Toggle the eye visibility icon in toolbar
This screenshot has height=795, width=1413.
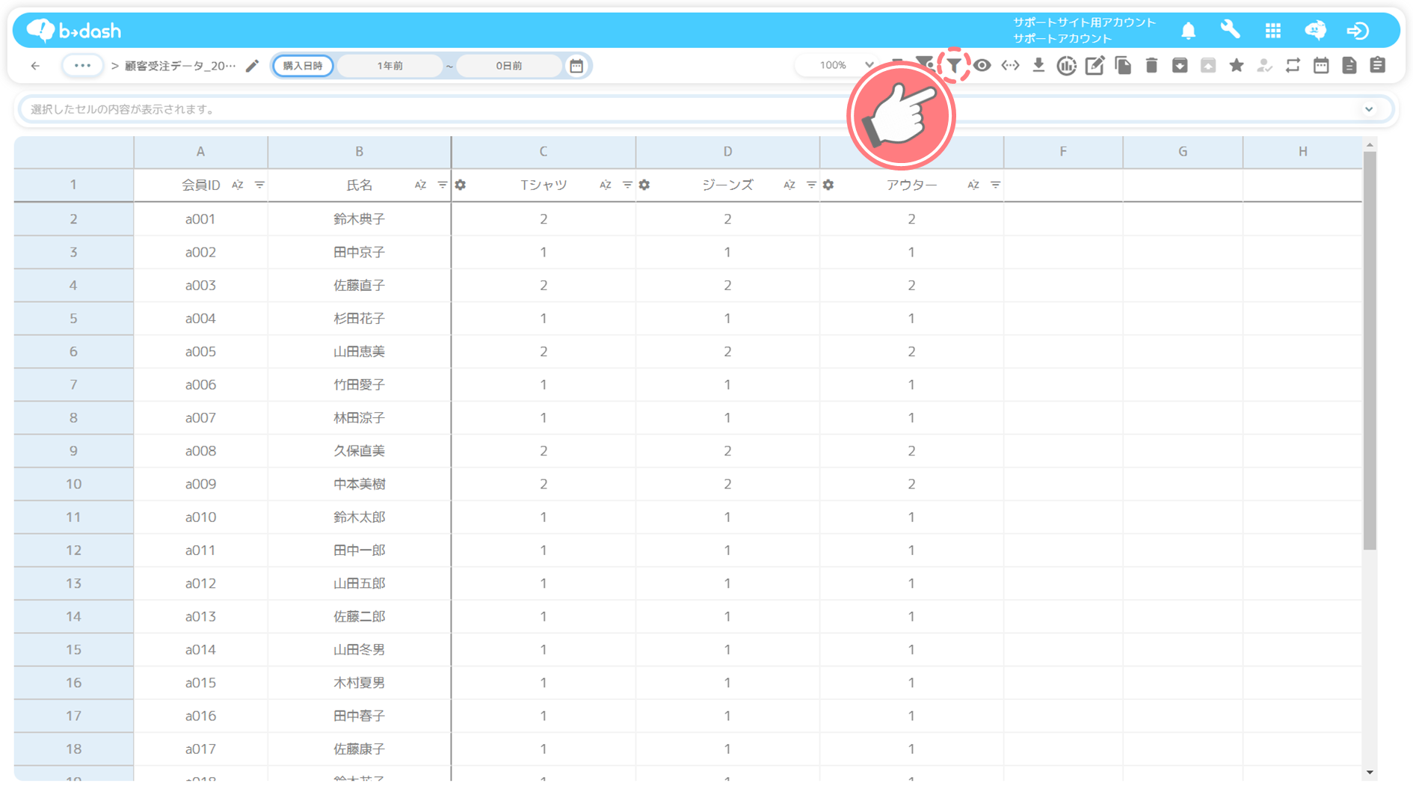[x=982, y=66]
